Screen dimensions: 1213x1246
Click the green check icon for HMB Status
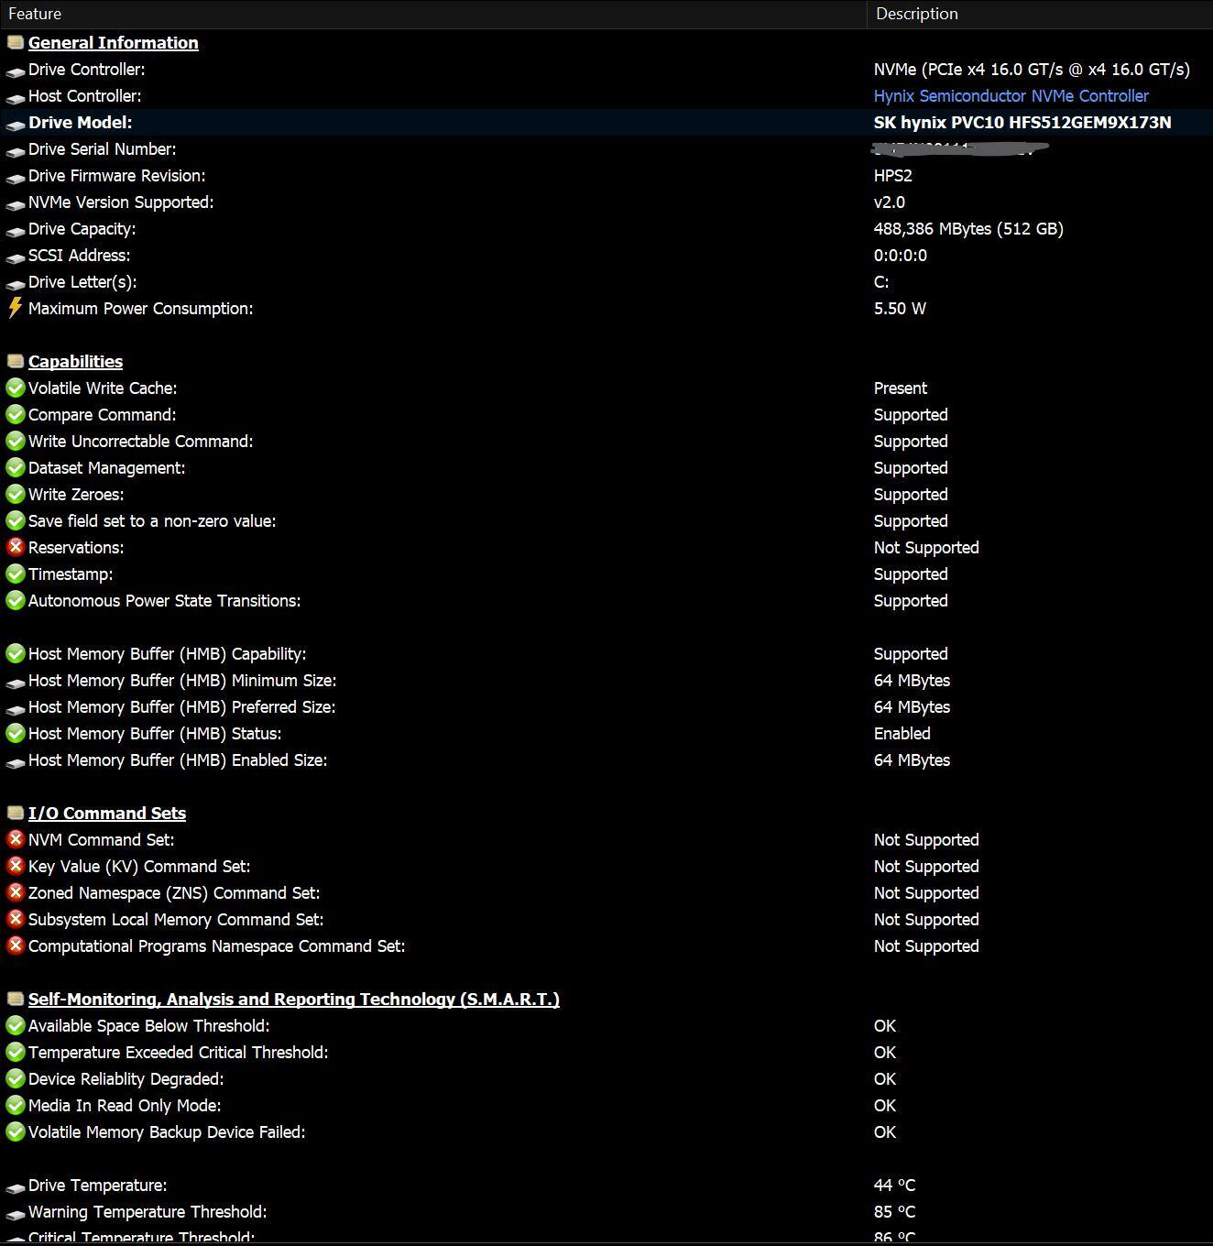click(15, 733)
